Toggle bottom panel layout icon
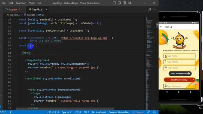This screenshot has height=114, width=203. 119,3
